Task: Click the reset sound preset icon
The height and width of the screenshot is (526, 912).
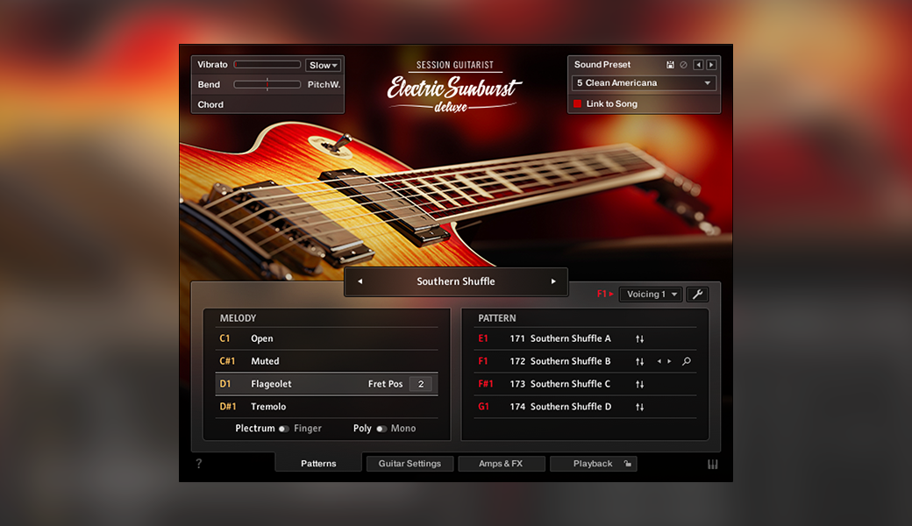Action: click(x=683, y=65)
